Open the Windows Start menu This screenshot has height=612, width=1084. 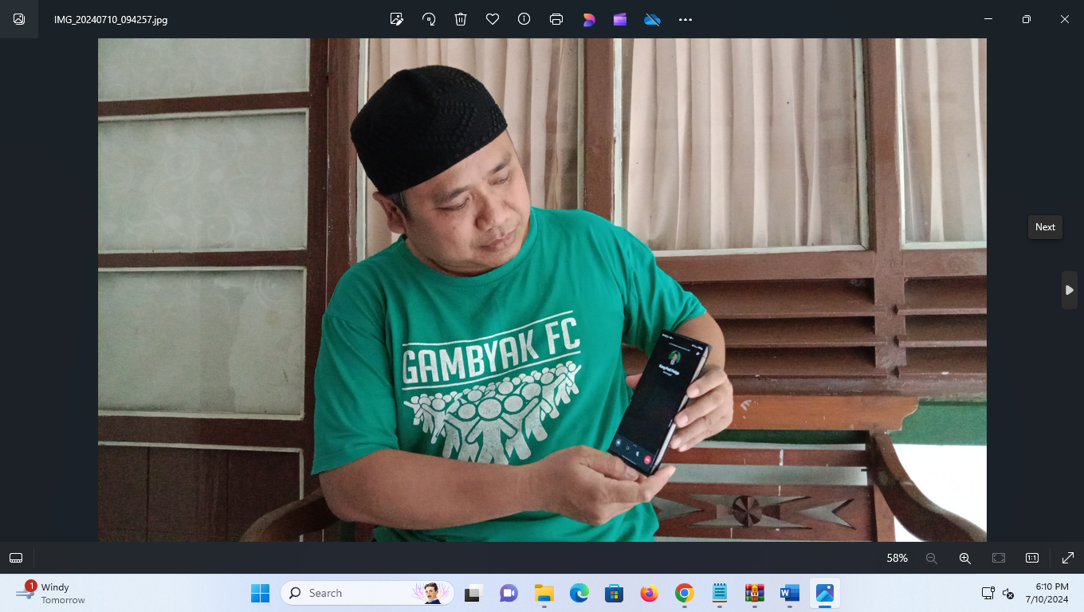point(260,593)
